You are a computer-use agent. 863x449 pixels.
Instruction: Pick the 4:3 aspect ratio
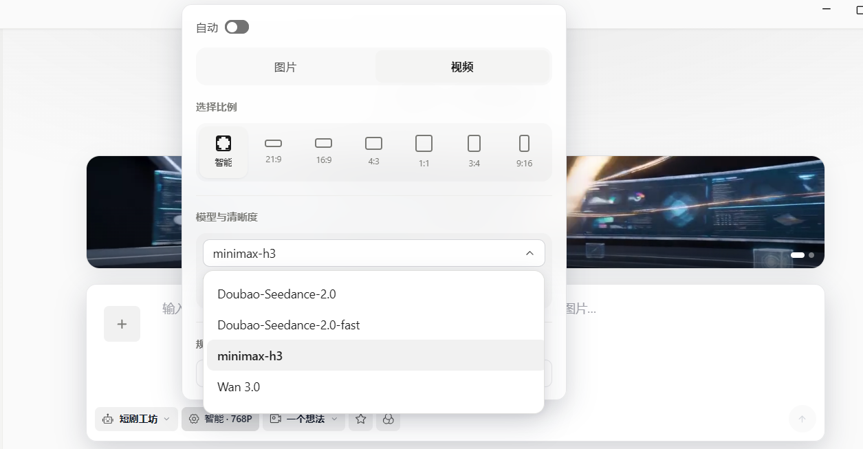pyautogui.click(x=373, y=151)
